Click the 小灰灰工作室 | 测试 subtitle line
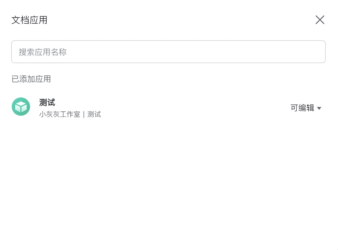The width and height of the screenshot is (338, 250). (70, 114)
